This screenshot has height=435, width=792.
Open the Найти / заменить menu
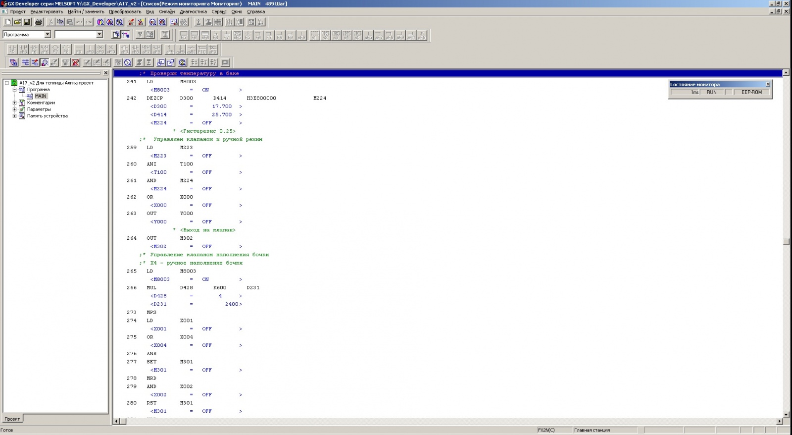tap(86, 11)
